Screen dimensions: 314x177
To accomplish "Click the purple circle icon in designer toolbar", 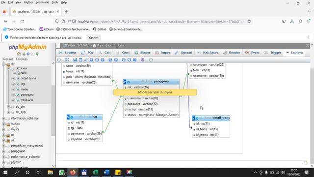I will click(142, 60).
